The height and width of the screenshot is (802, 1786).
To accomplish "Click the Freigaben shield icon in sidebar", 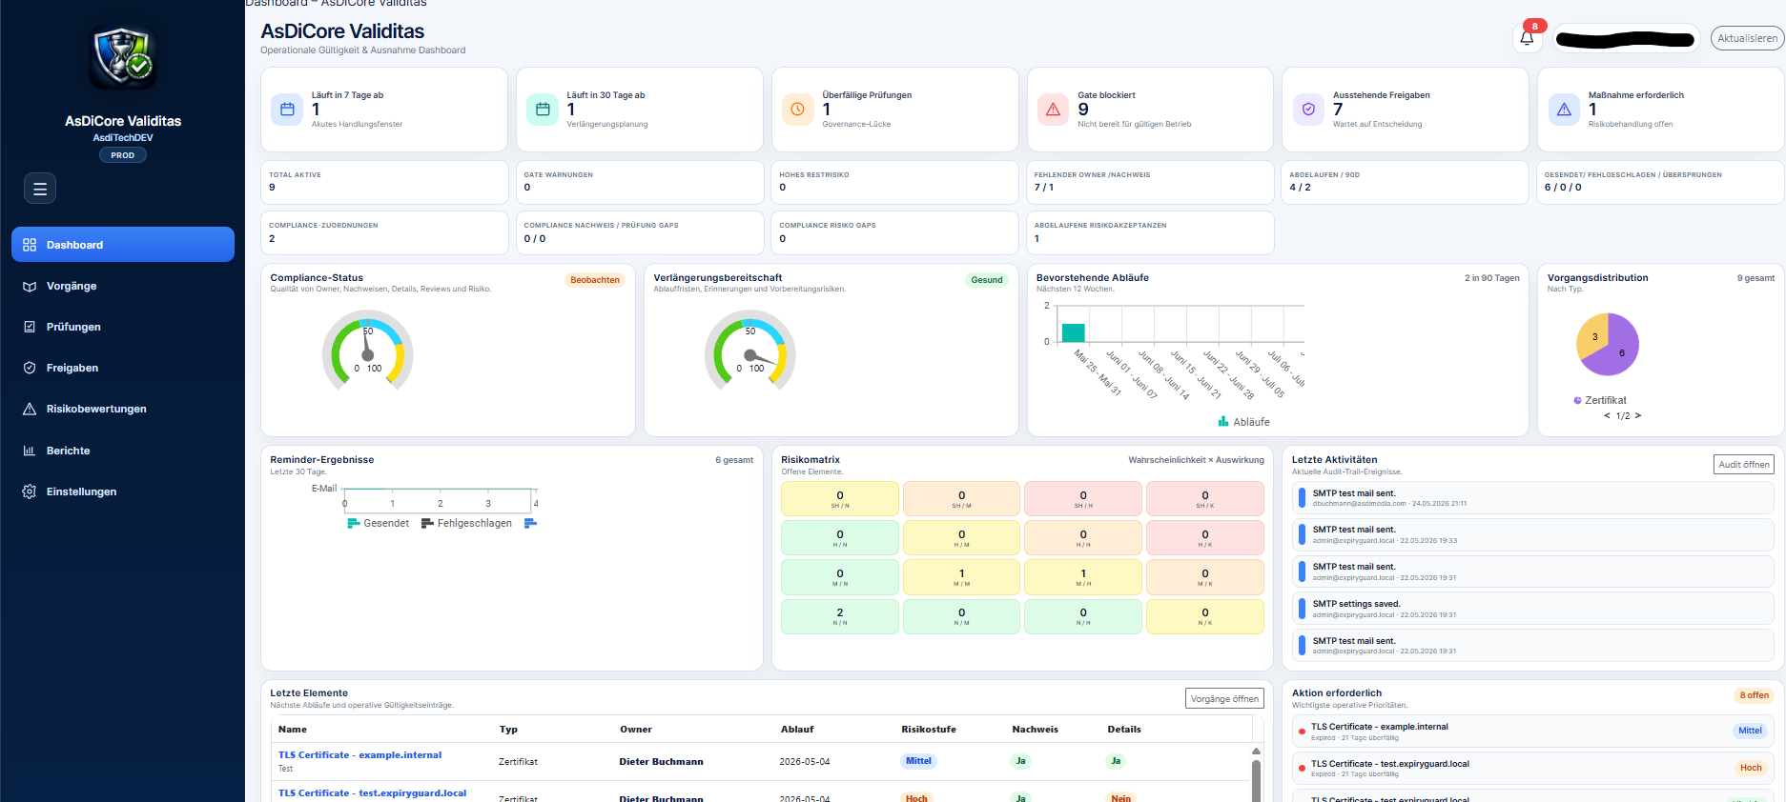I will [30, 368].
